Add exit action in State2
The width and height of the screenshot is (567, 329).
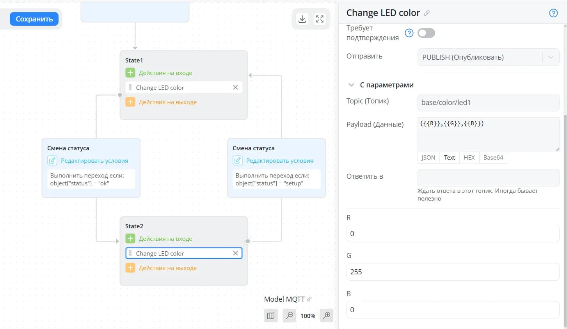[x=130, y=268]
